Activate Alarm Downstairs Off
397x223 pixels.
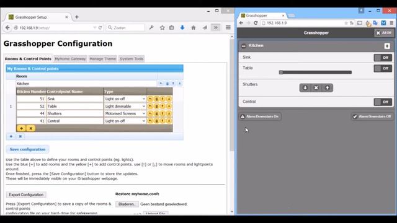click(x=372, y=116)
